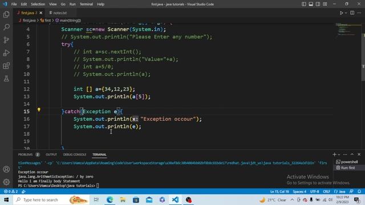The image size is (365, 205).
Task: Open the run options dropdown arrow
Action: [x=346, y=13]
